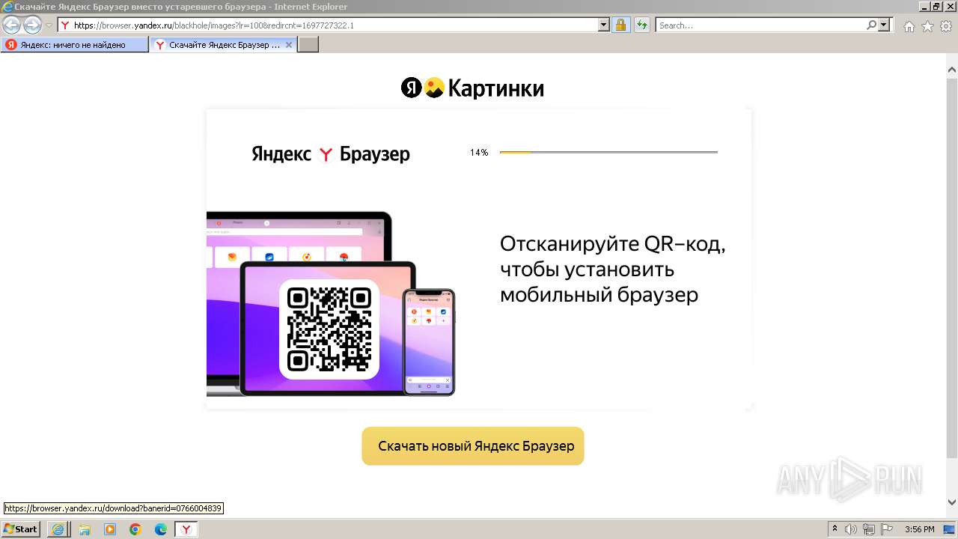Screen dimensions: 958x539
Task: Open File Explorer folder on taskbar
Action: pos(84,529)
